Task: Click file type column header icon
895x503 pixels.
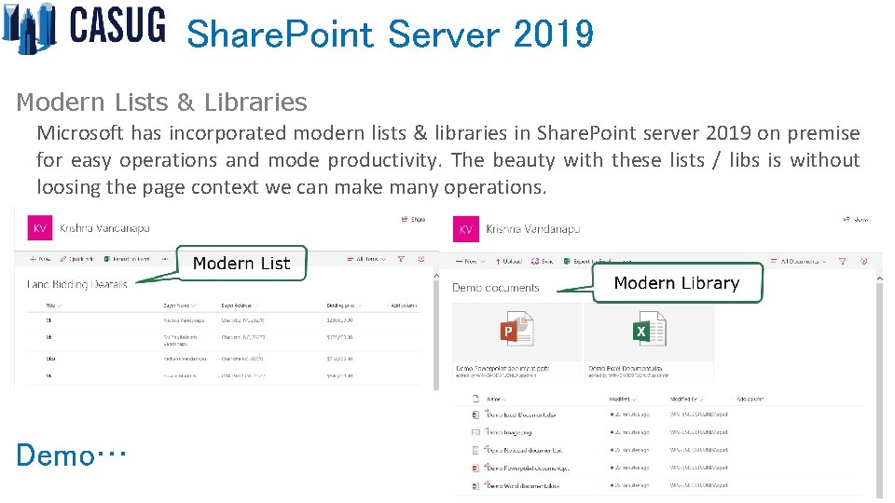Action: point(475,399)
